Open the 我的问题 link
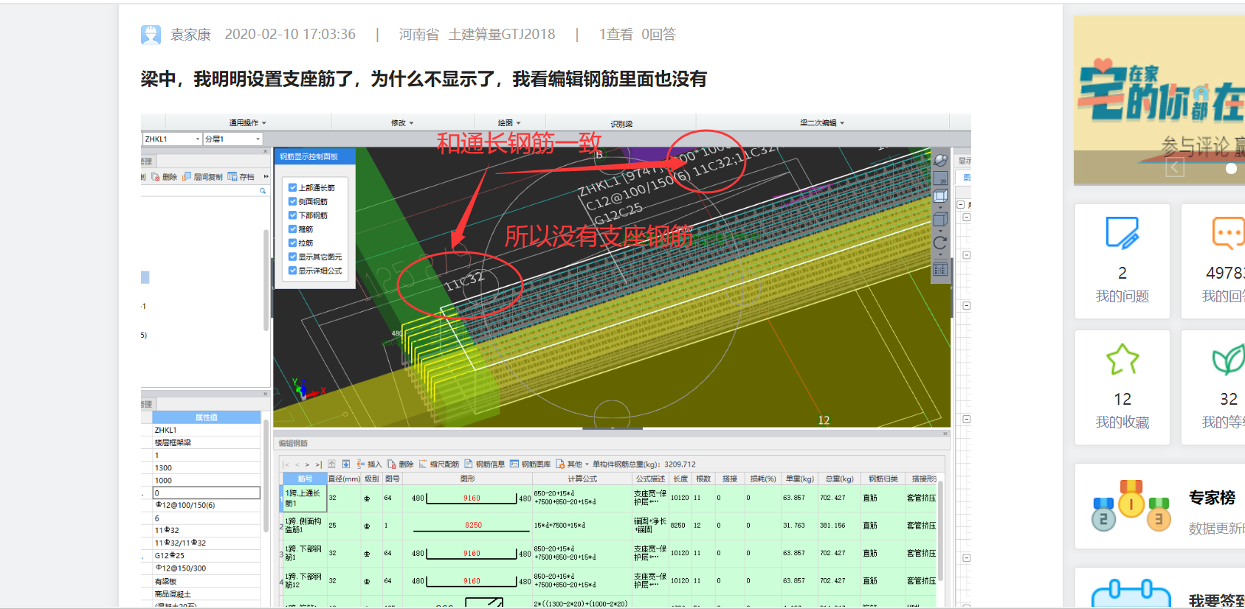Image resolution: width=1245 pixels, height=609 pixels. pos(1122,296)
